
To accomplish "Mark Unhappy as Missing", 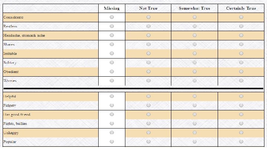I will tap(112, 133).
